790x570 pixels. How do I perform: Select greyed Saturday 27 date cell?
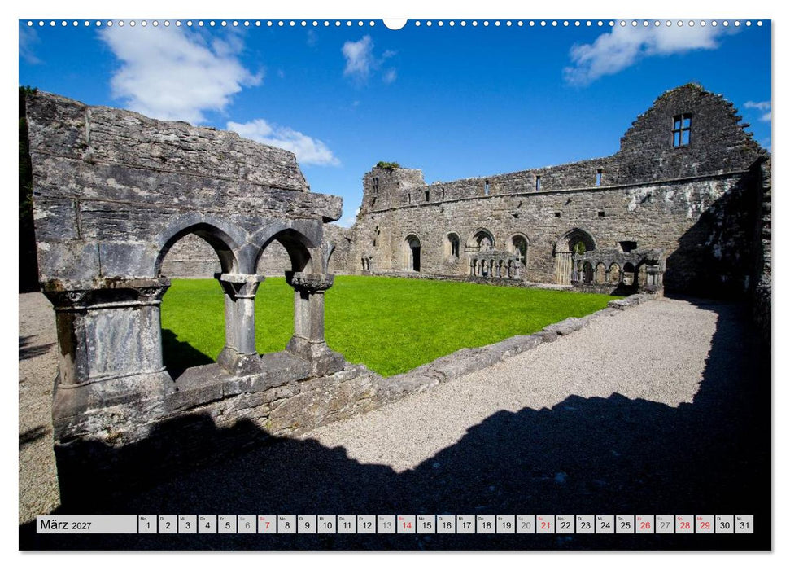(x=665, y=524)
